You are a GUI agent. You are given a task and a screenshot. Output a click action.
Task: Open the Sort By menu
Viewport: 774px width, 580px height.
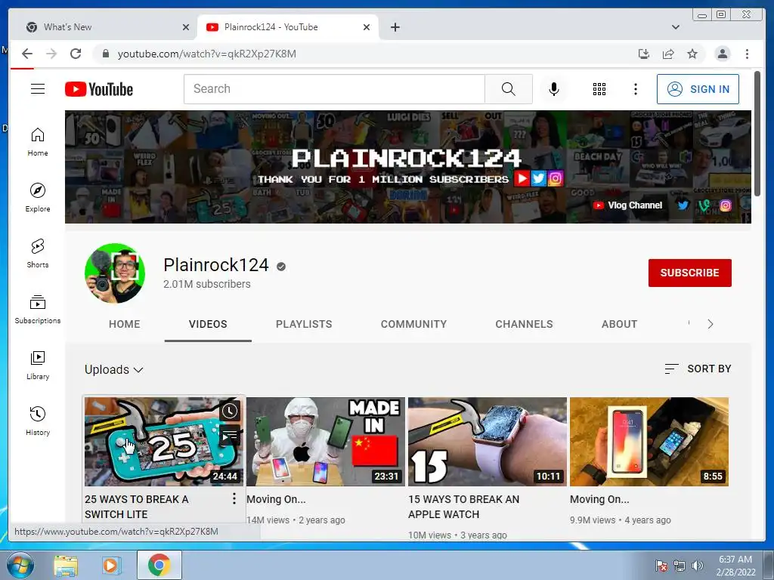coord(698,369)
